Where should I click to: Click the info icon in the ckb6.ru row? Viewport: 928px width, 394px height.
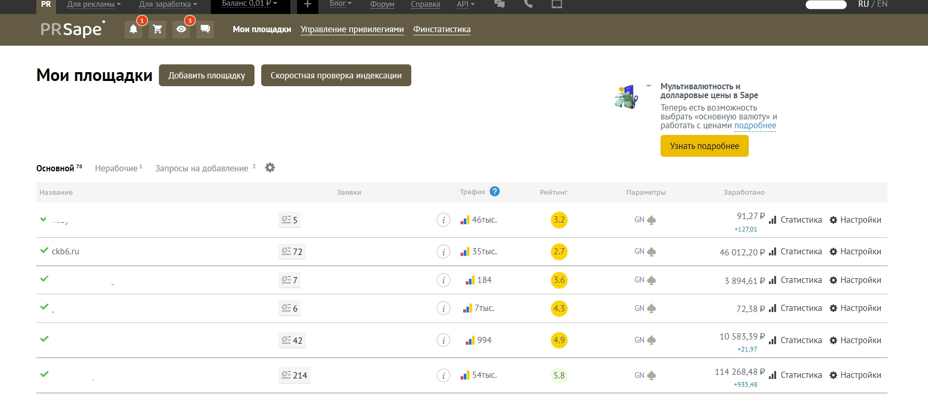[443, 252]
